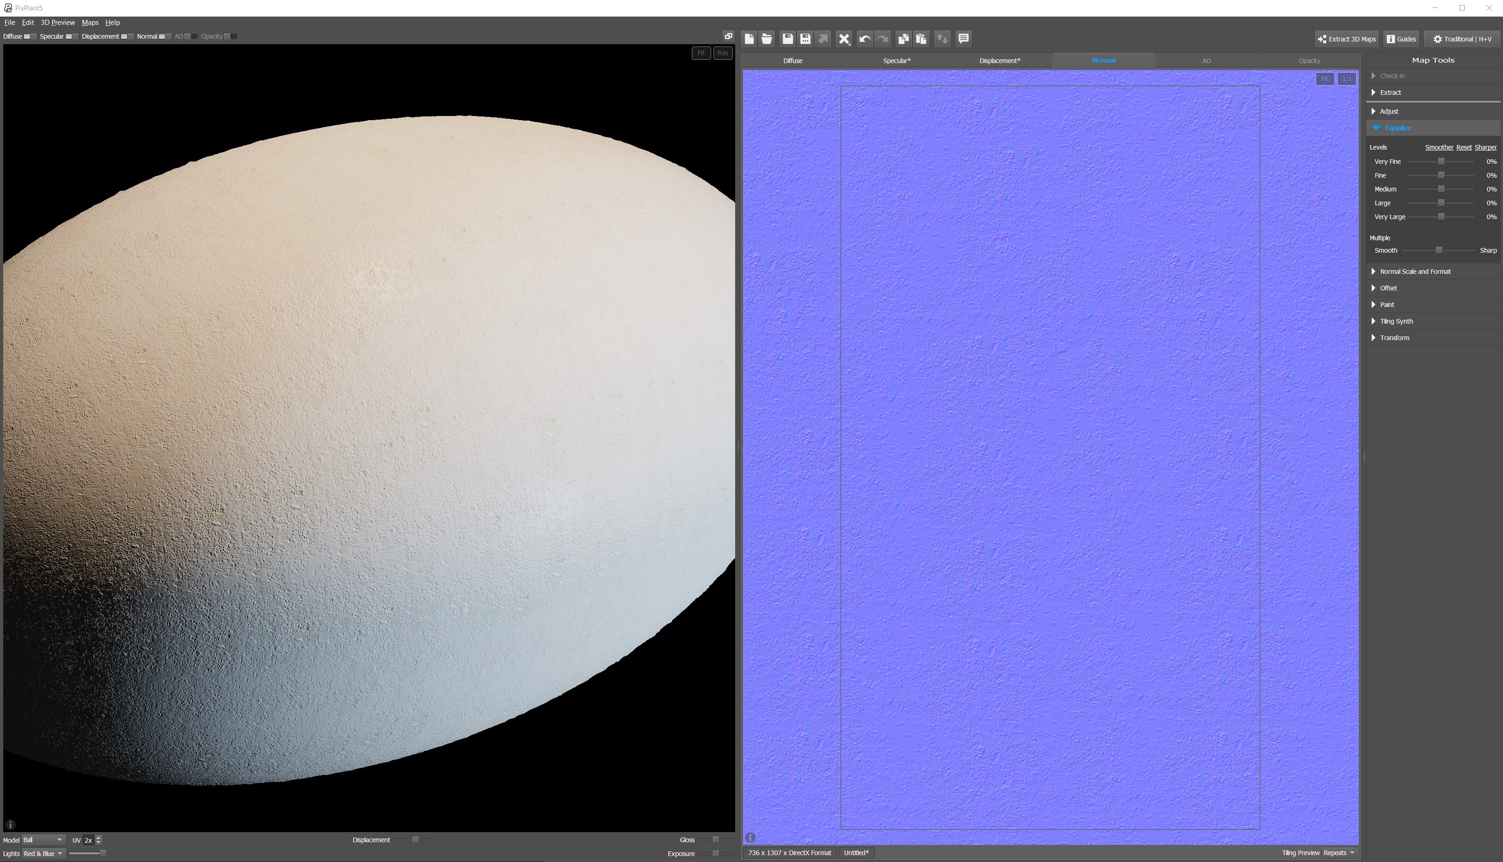
Task: Open a file using the folder icon
Action: click(x=767, y=39)
